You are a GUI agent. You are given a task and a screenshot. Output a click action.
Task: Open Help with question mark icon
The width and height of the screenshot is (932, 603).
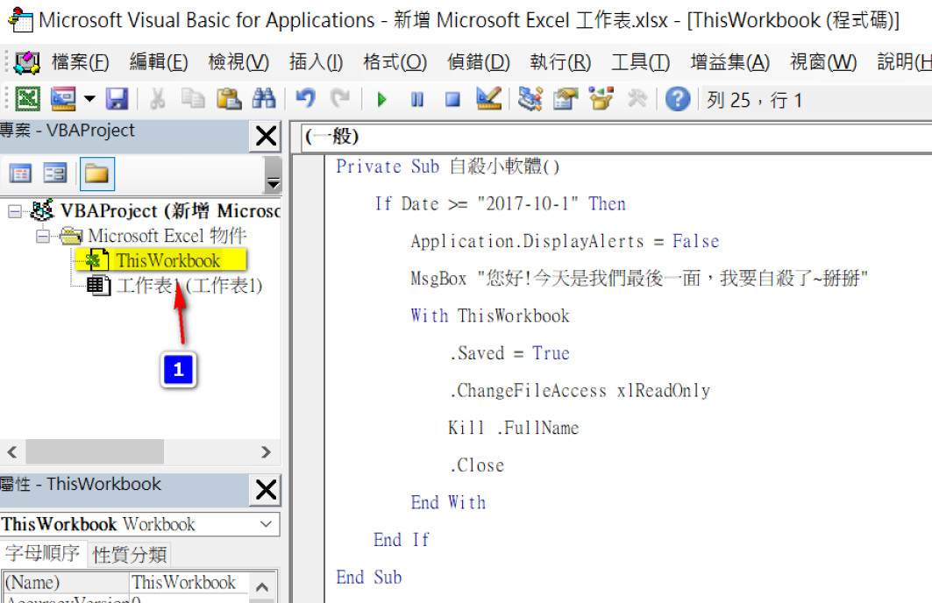coord(678,99)
